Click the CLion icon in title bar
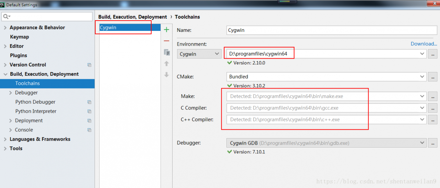The width and height of the screenshot is (440, 188). [2, 5]
